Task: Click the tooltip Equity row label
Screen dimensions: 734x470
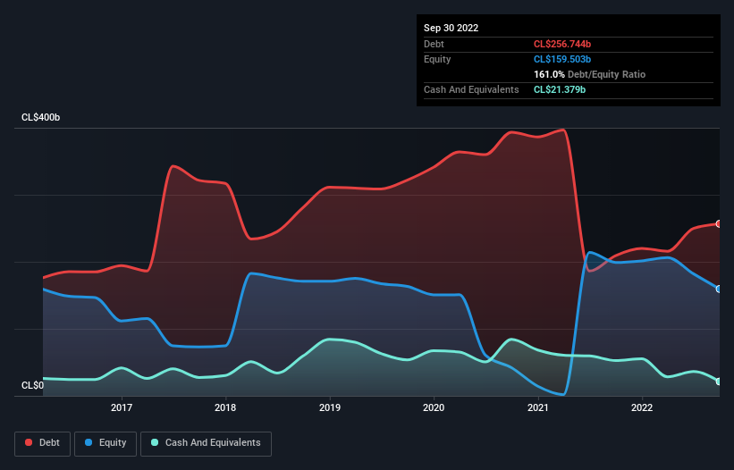Action: click(x=437, y=59)
